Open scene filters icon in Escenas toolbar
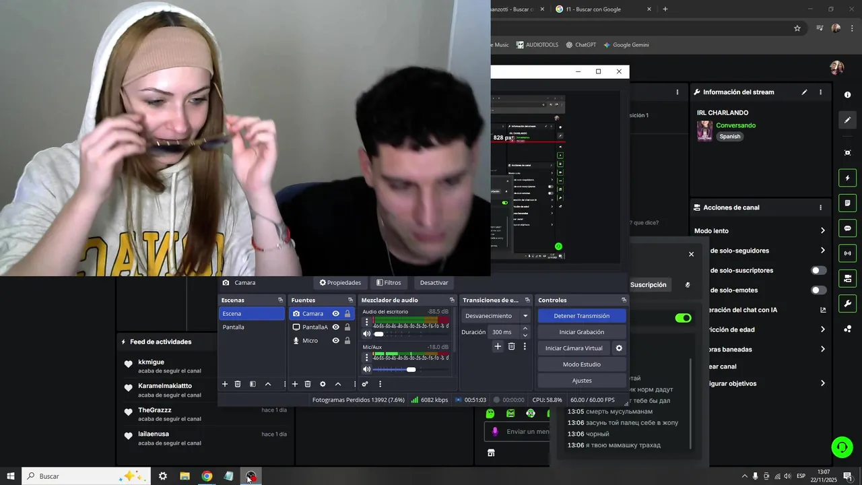Viewport: 862px width, 485px height. coord(253,384)
